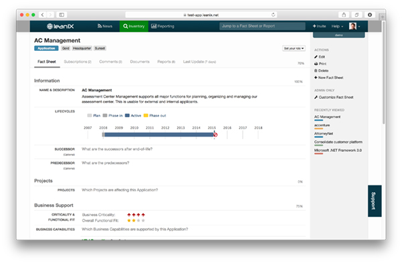Click the successors placeholder text

[x=117, y=149]
